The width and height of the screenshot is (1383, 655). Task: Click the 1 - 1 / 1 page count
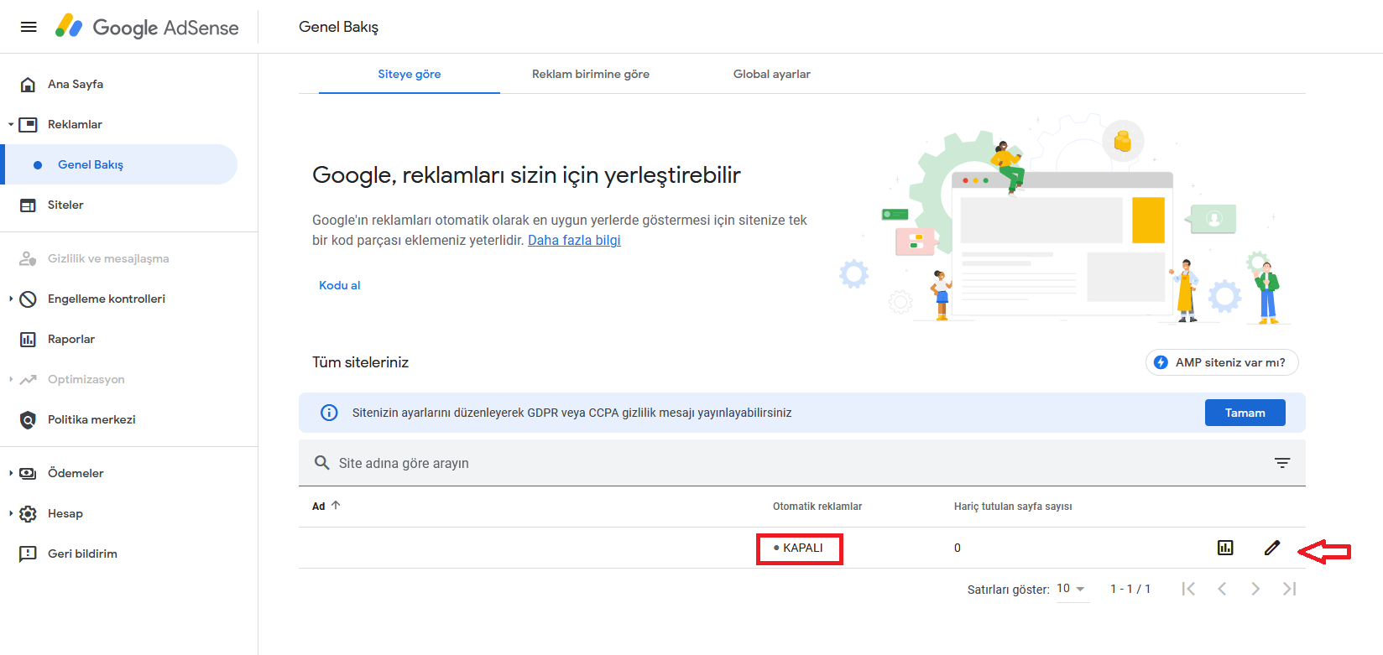point(1130,589)
